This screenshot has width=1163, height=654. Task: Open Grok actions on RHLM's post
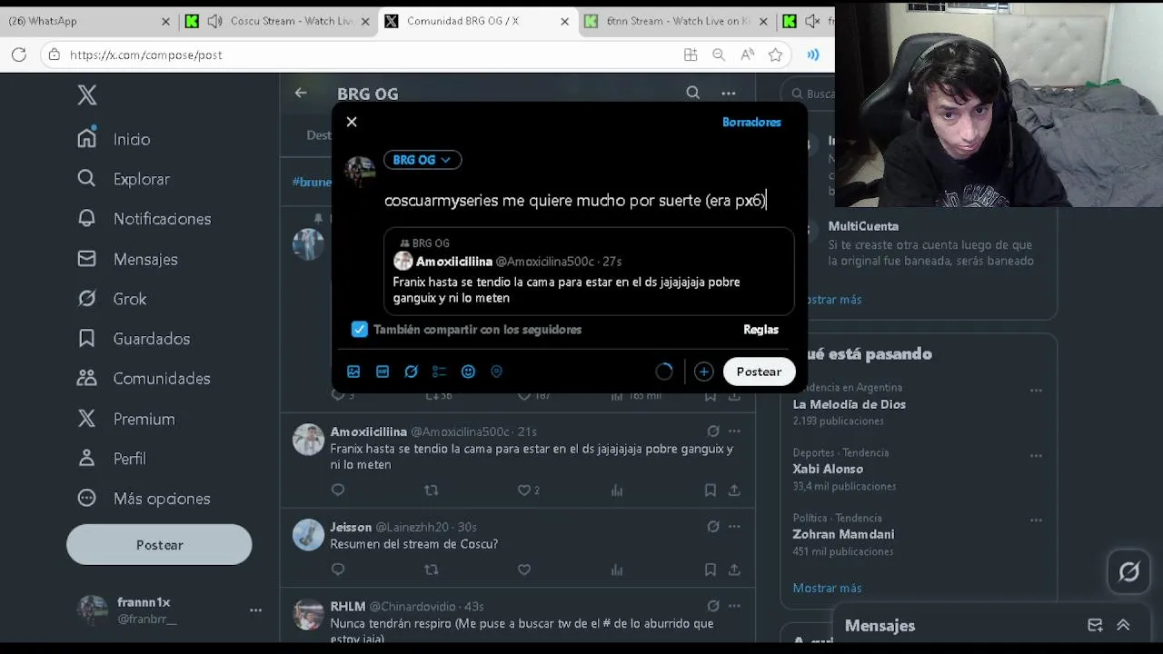pyautogui.click(x=713, y=606)
